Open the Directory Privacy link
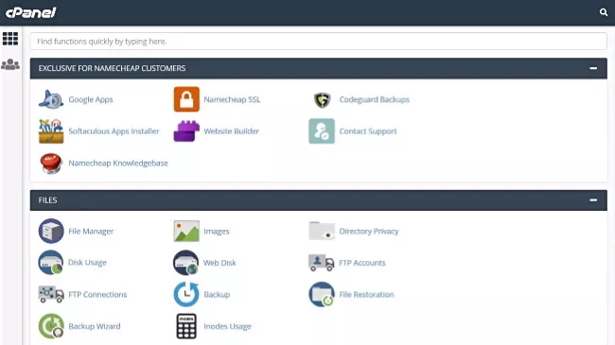Image resolution: width=615 pixels, height=345 pixels. pos(369,232)
